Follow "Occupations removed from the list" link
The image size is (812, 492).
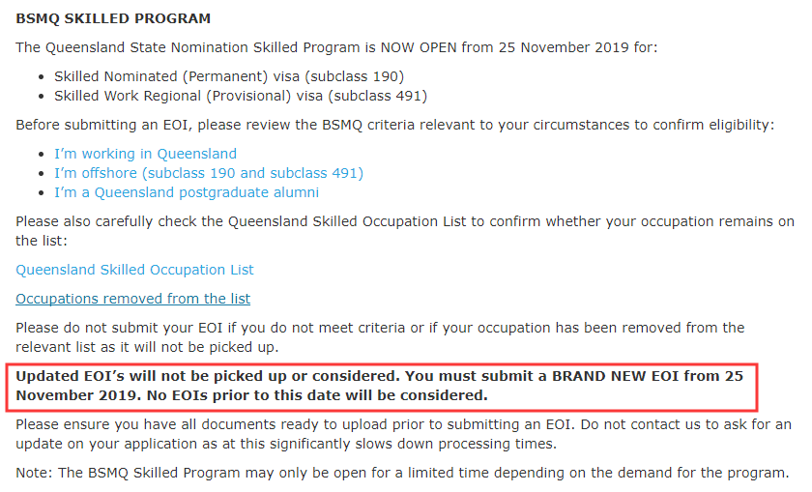[132, 299]
